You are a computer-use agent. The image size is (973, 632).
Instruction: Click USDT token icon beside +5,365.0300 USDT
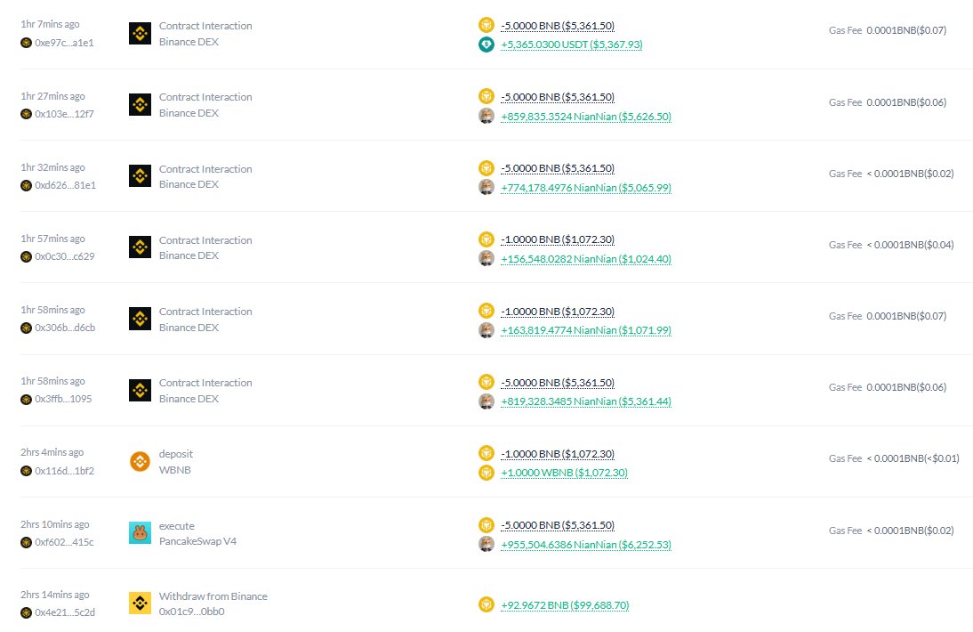[486, 45]
